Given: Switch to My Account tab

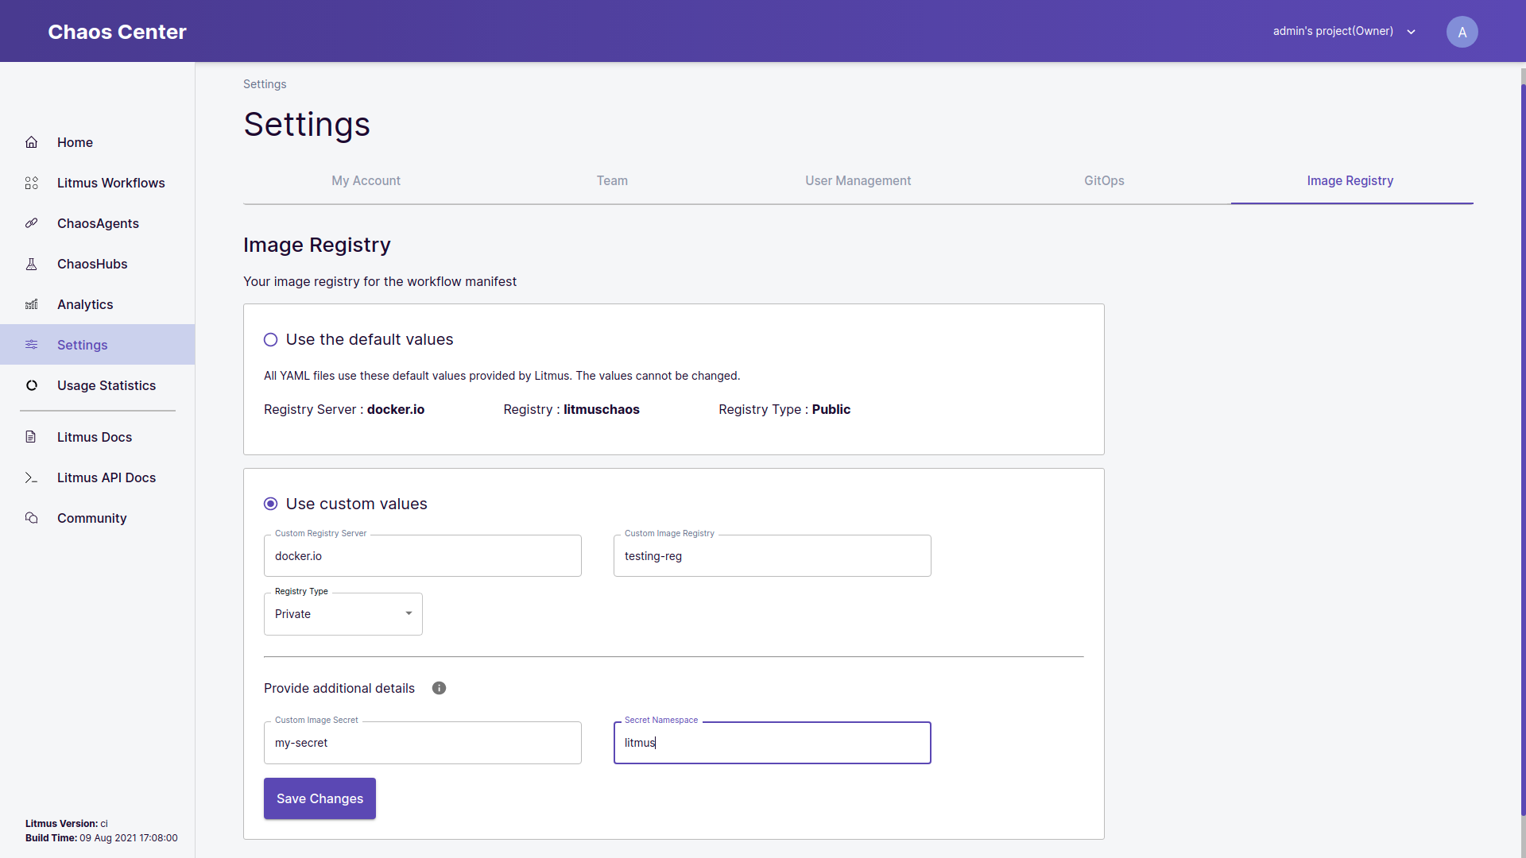Looking at the screenshot, I should pos(366,181).
